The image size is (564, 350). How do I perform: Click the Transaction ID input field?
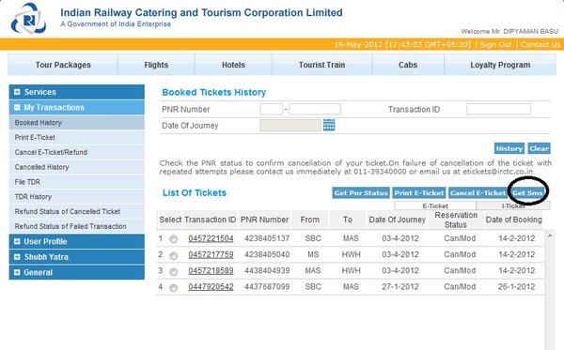click(x=498, y=109)
